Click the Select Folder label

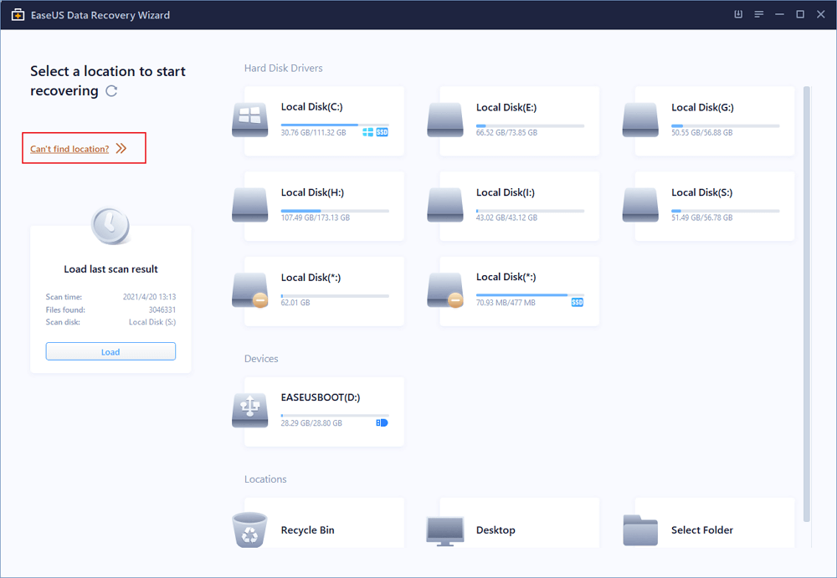point(702,530)
